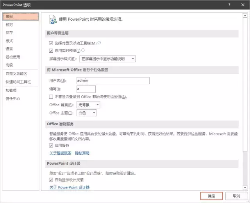Viewport: 250px width, 203px height.
Task: Open 加载项 category
Action: tap(21, 91)
